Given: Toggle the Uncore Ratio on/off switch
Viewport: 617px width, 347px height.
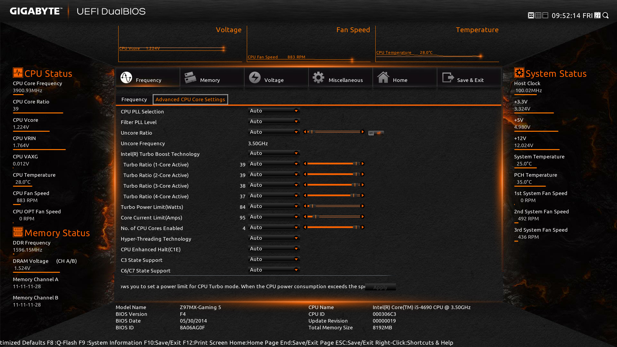Looking at the screenshot, I should (376, 133).
